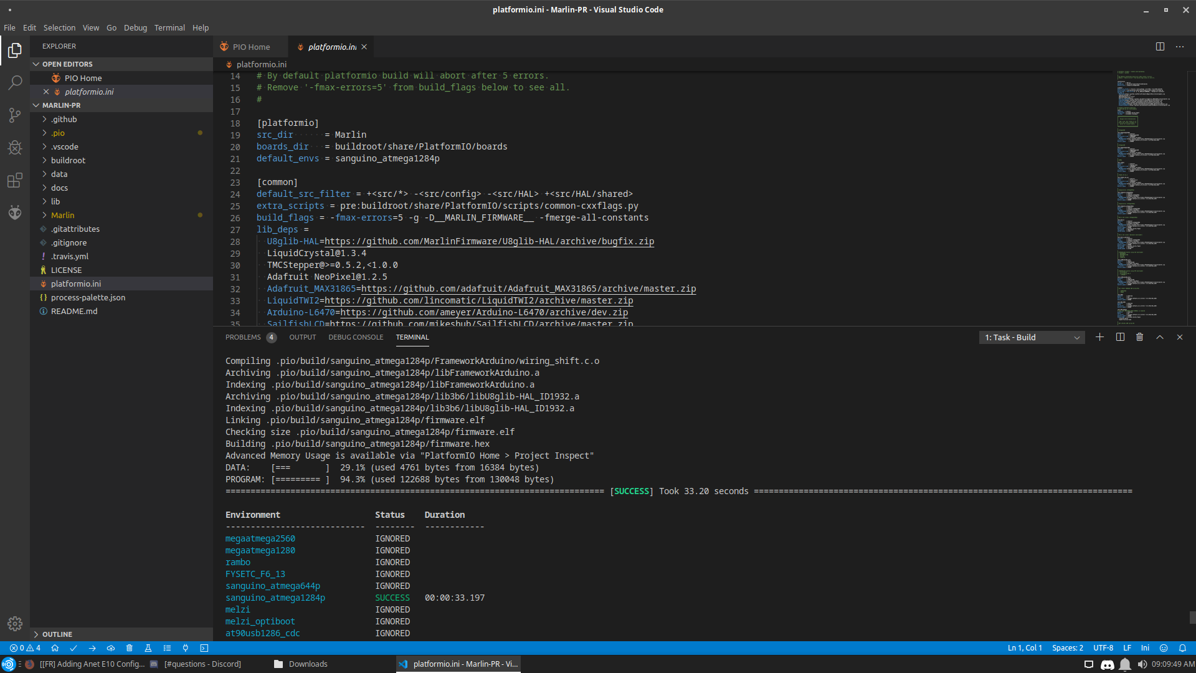Switch to the PROBLEMS tab
Screen dimensions: 1196x673
(243, 337)
